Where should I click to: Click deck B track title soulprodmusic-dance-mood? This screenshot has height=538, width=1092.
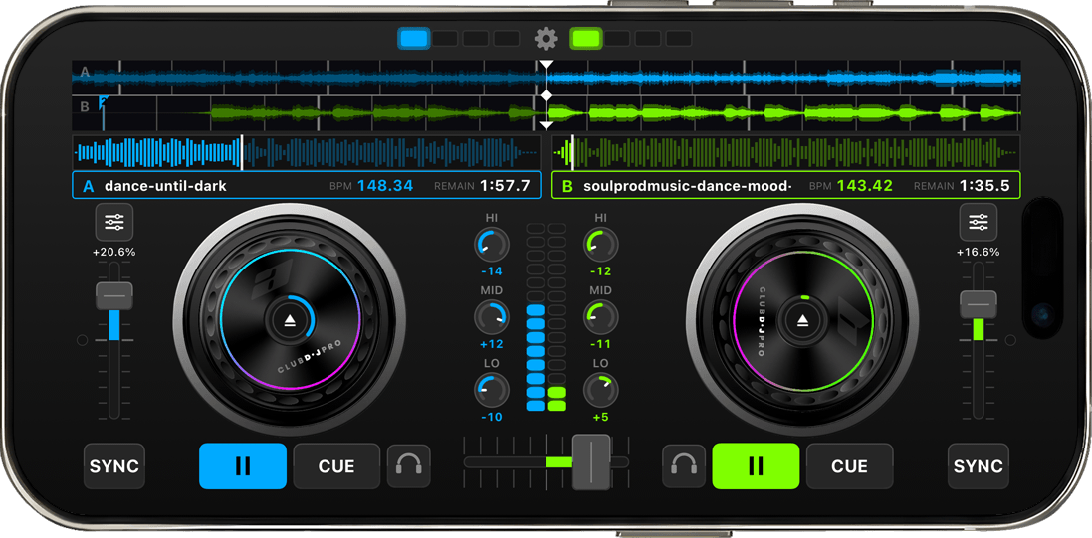[688, 186]
